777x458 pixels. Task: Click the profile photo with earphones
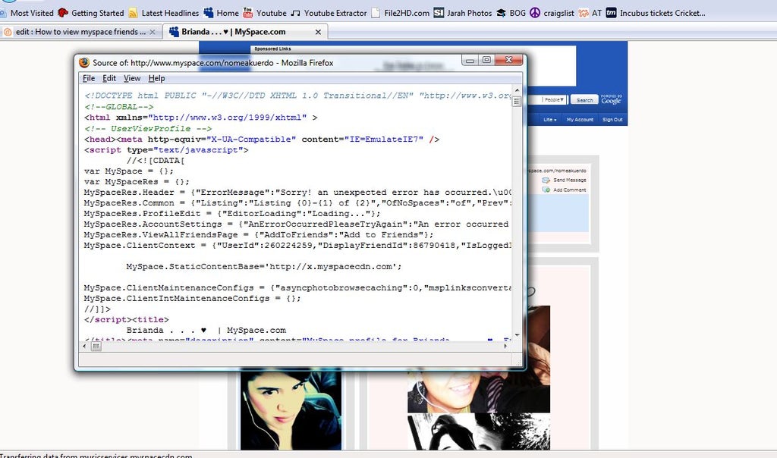click(x=291, y=410)
